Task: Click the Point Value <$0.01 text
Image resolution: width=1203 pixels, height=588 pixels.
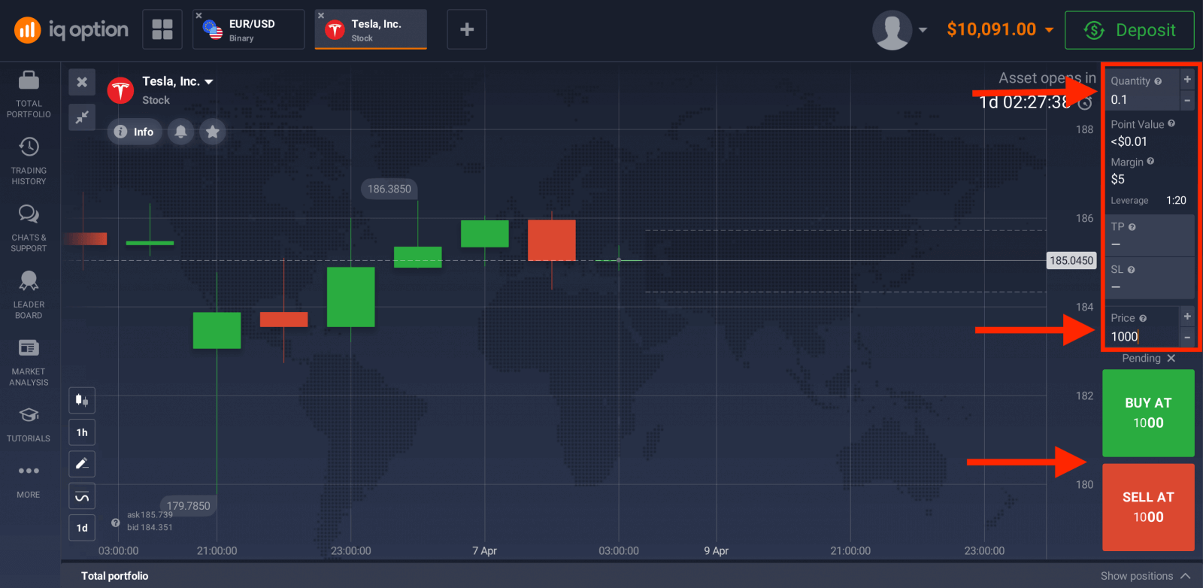Action: (x=1129, y=141)
